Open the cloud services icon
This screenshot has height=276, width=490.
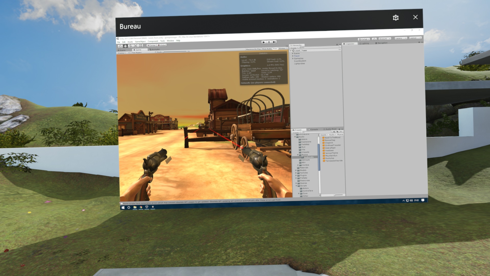pos(374,39)
